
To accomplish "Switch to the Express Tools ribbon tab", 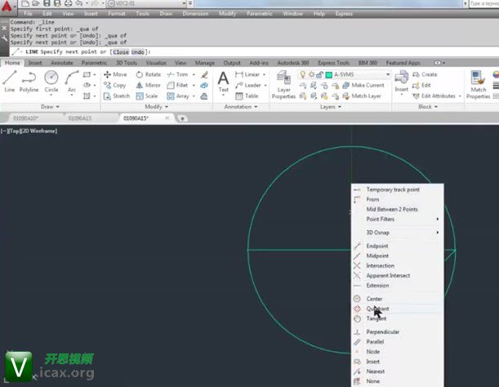I will point(333,63).
